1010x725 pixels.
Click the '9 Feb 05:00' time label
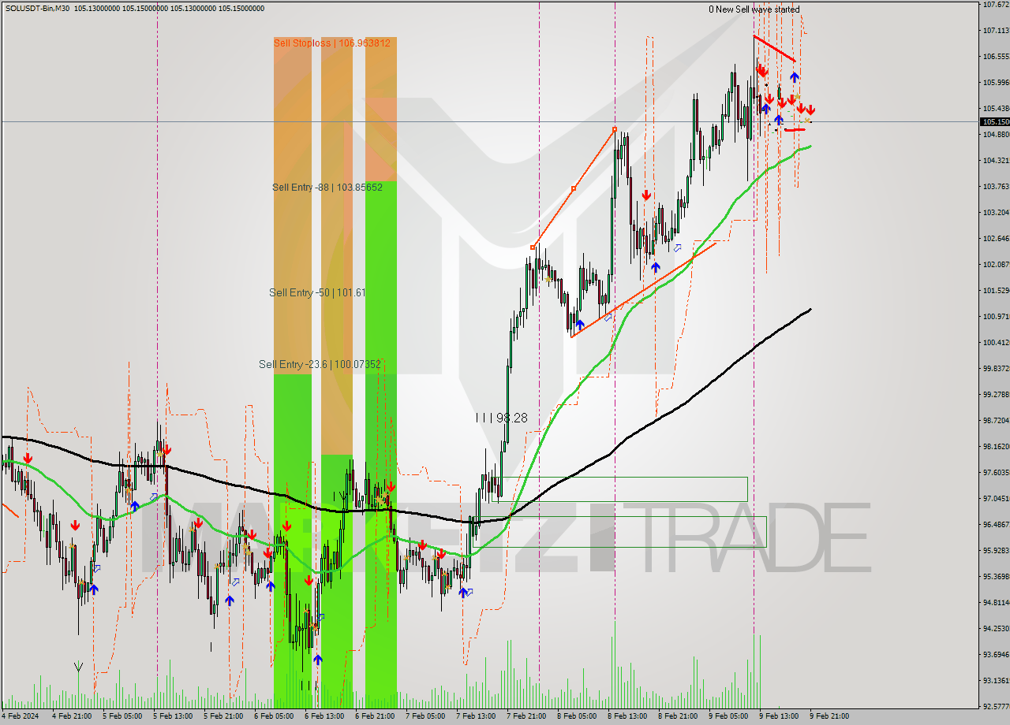(x=728, y=716)
